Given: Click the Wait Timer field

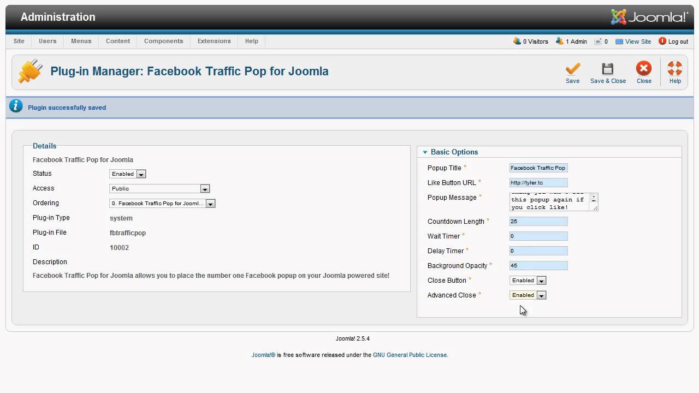Looking at the screenshot, I should pos(538,236).
